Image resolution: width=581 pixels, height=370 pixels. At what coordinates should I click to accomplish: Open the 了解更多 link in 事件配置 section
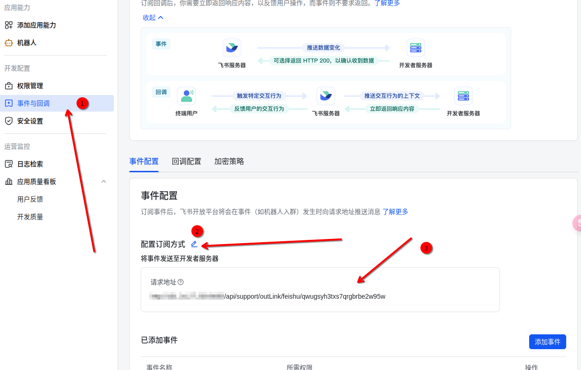(396, 212)
